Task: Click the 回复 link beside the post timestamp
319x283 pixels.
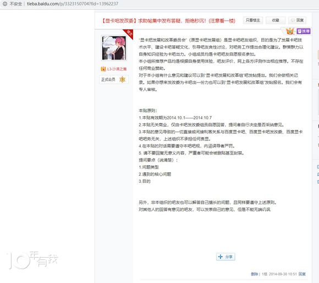Action: [x=302, y=274]
